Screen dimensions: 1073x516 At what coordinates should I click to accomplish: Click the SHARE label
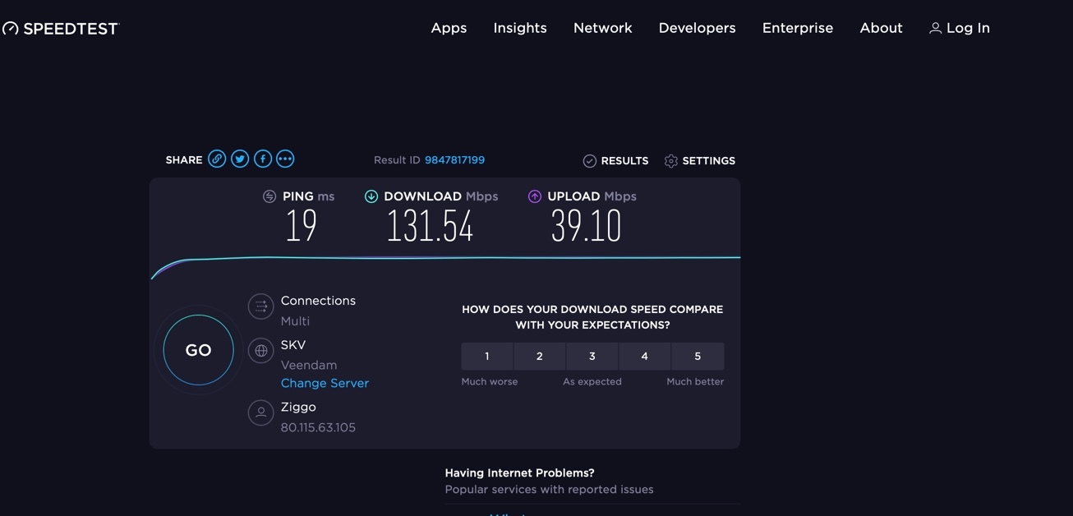[x=184, y=160]
